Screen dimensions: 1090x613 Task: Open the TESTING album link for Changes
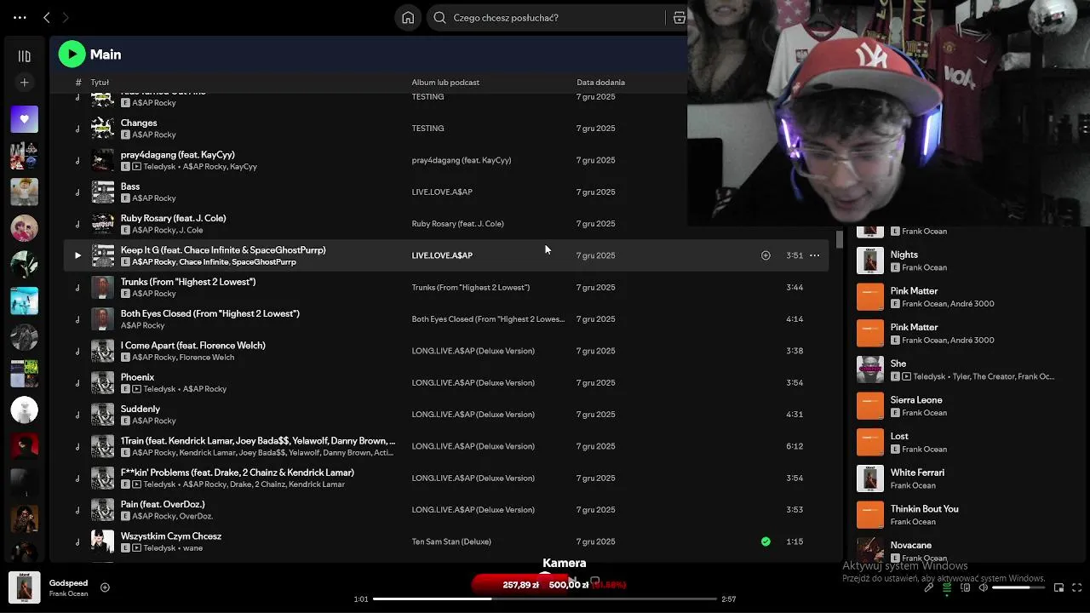427,129
